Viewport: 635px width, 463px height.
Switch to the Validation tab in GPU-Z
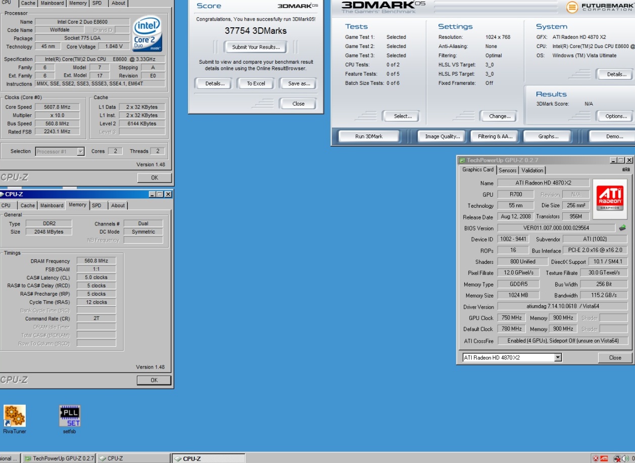coord(532,170)
